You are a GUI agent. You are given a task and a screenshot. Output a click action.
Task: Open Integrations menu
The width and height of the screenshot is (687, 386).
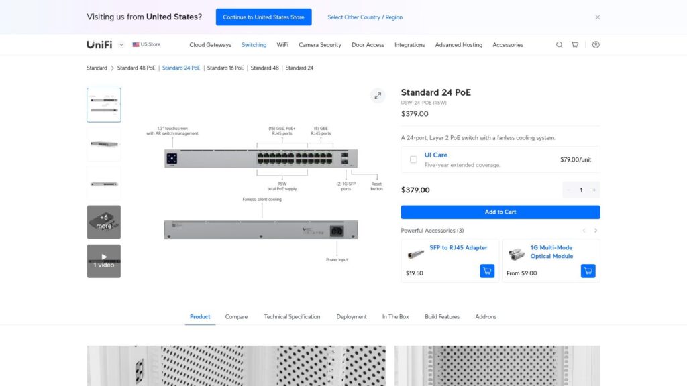(410, 45)
